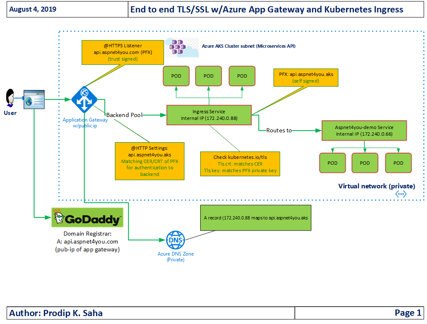427x324 pixels.
Task: Click the first POD above Ingress Service
Action: pyautogui.click(x=176, y=76)
